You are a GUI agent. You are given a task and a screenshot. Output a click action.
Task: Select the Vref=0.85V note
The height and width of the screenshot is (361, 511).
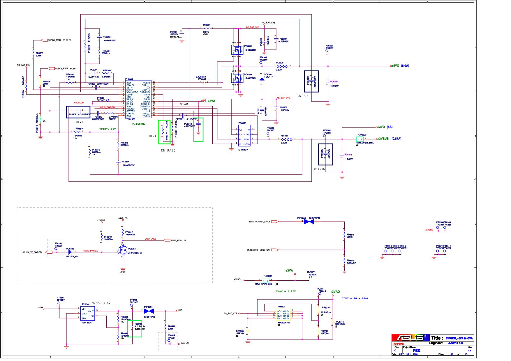coord(108,129)
